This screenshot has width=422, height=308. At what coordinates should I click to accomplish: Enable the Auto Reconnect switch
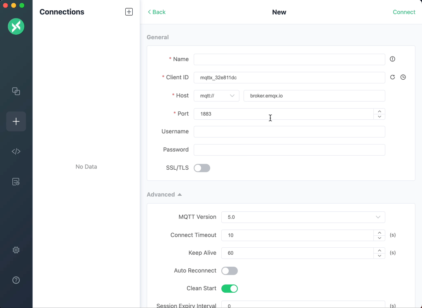click(230, 271)
